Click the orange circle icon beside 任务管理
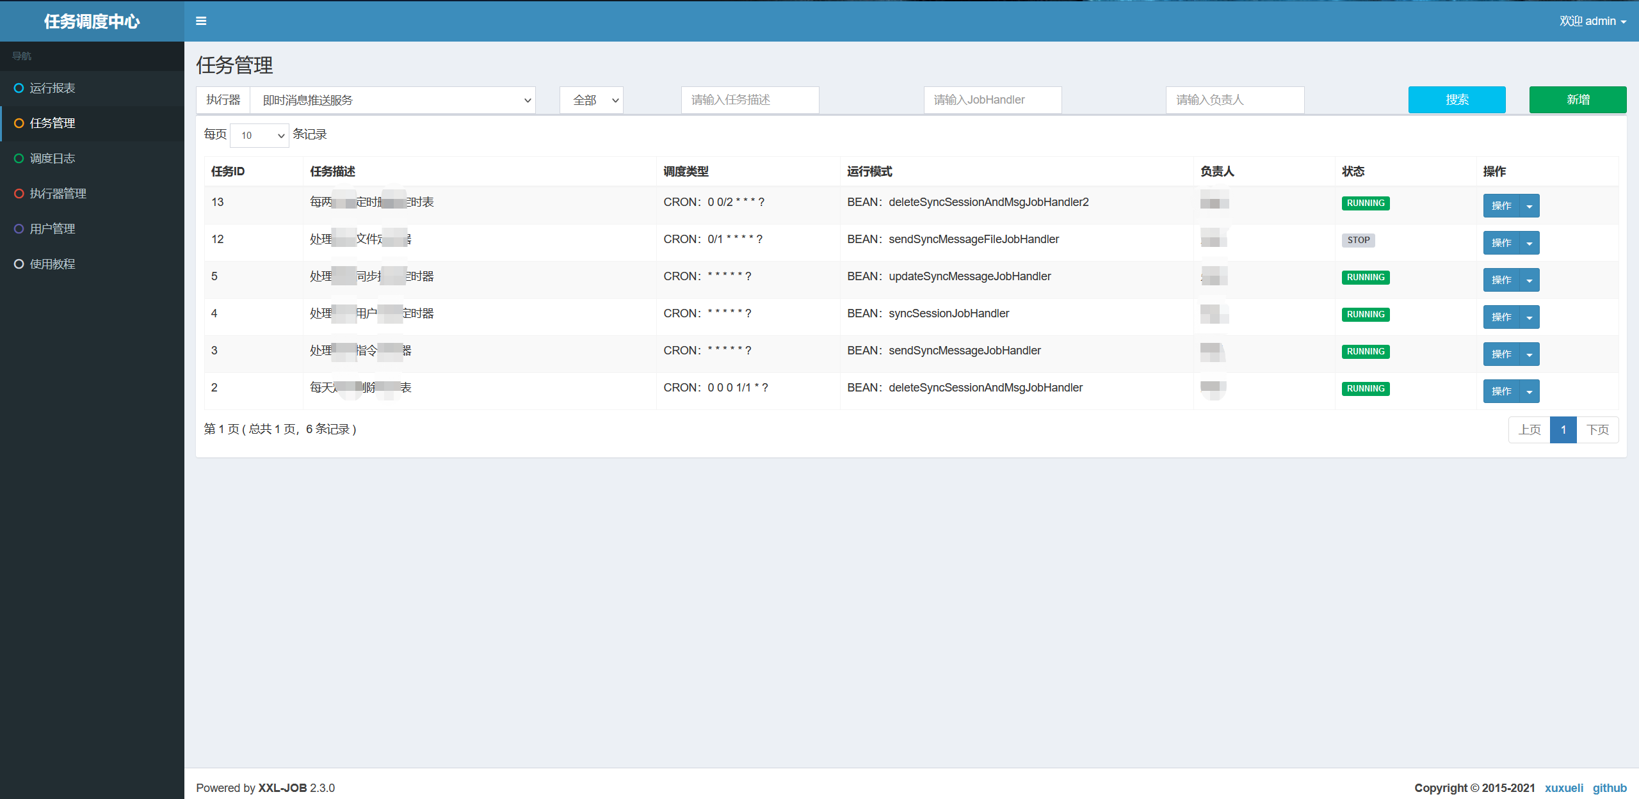The height and width of the screenshot is (799, 1639). tap(19, 123)
